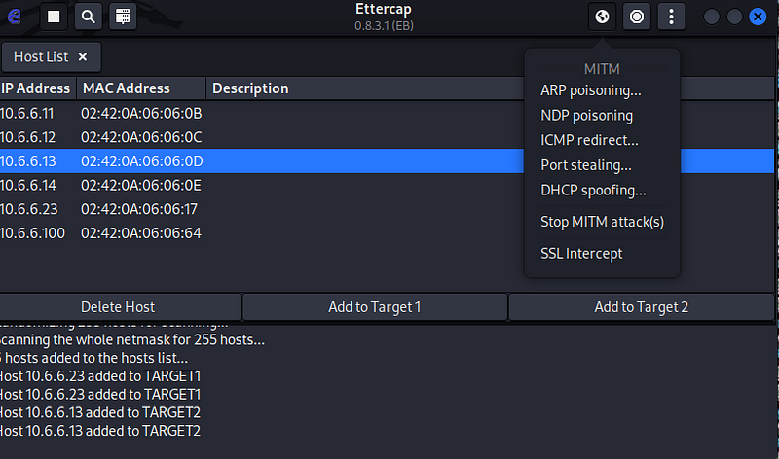Click MAC address 02:42:0A:06:06:0C
Image resolution: width=779 pixels, height=459 pixels.
[x=141, y=137]
